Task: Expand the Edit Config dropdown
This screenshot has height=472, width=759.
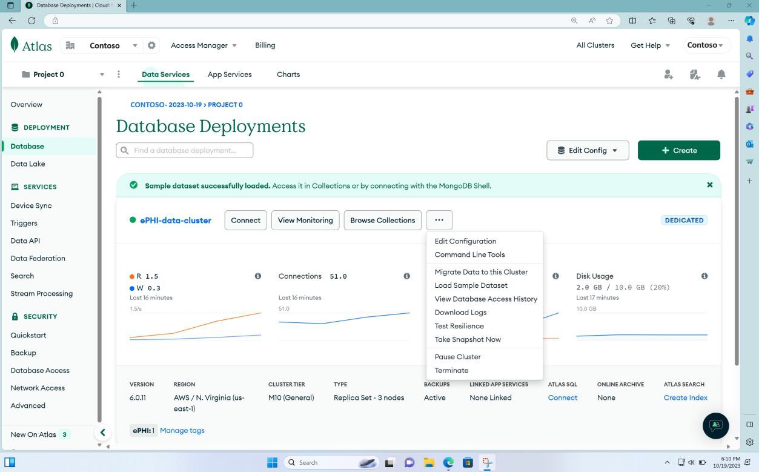Action: coord(587,150)
